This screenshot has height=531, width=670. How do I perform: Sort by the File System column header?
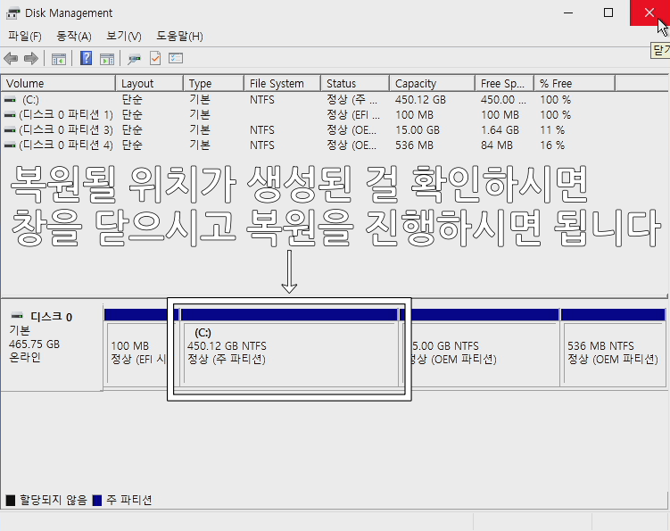pos(283,83)
